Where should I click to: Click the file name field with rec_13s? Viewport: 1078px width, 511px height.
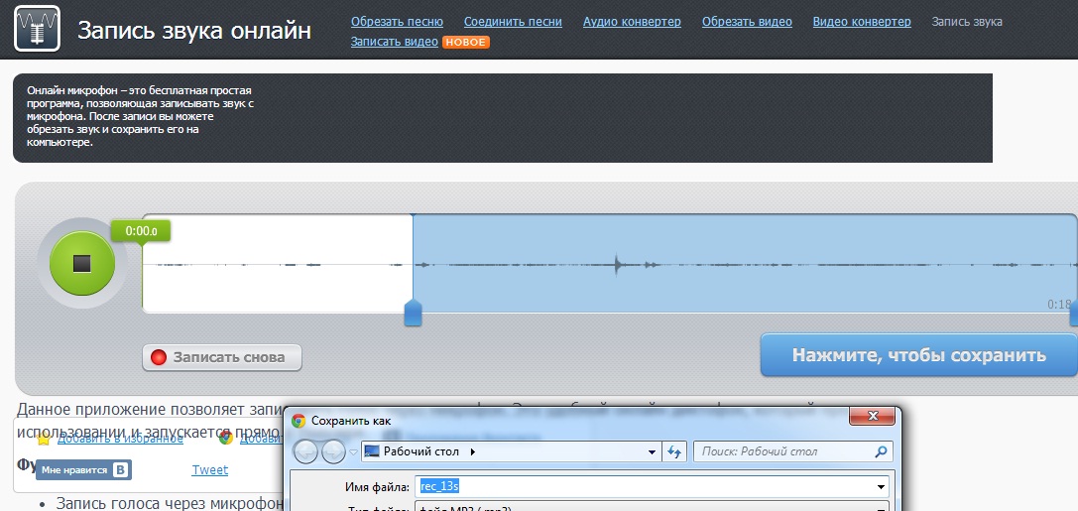(x=645, y=486)
